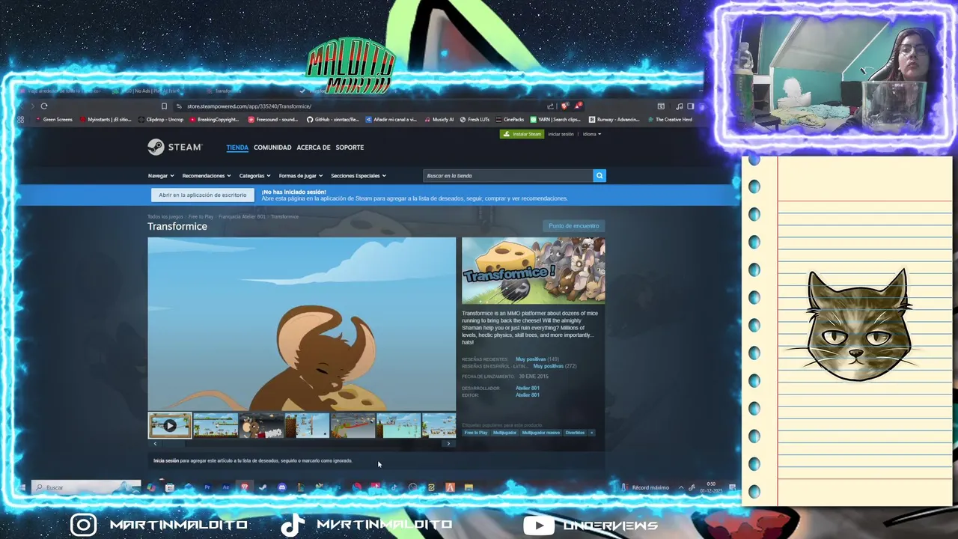Select the second screenshot thumbnail
The image size is (958, 539).
pos(216,426)
